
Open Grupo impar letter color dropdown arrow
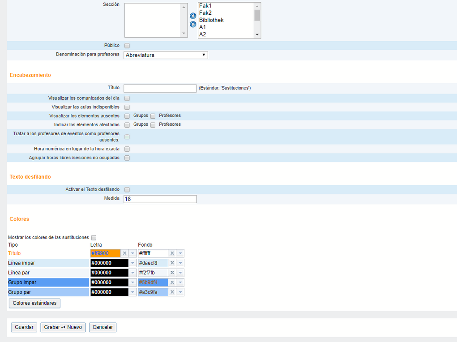coord(132,282)
